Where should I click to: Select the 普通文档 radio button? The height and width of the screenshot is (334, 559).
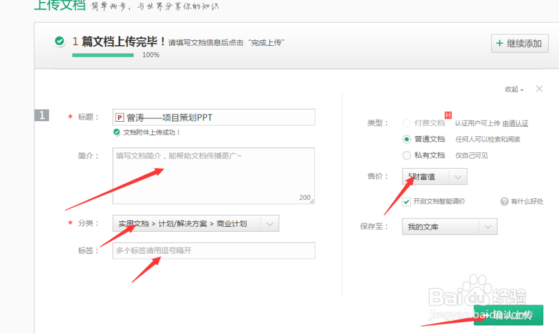406,139
